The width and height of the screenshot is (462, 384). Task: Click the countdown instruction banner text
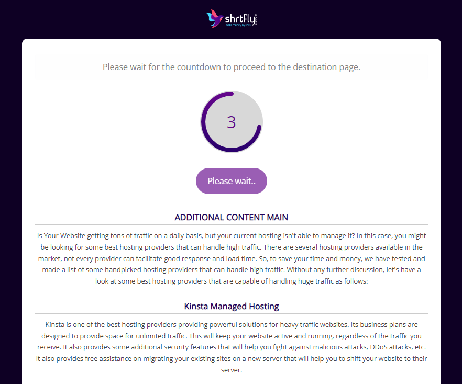coord(232,67)
